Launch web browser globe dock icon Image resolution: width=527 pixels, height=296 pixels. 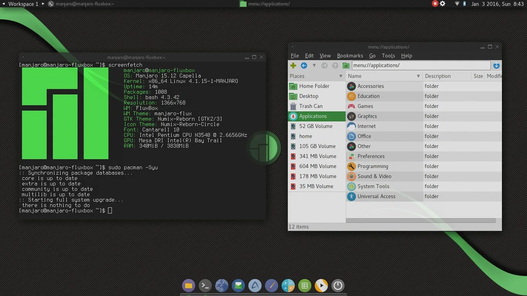[x=222, y=286]
